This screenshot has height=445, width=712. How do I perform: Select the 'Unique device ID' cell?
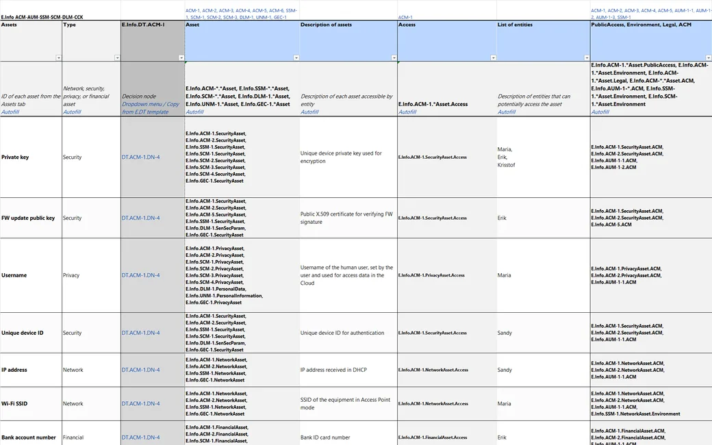click(x=31, y=333)
